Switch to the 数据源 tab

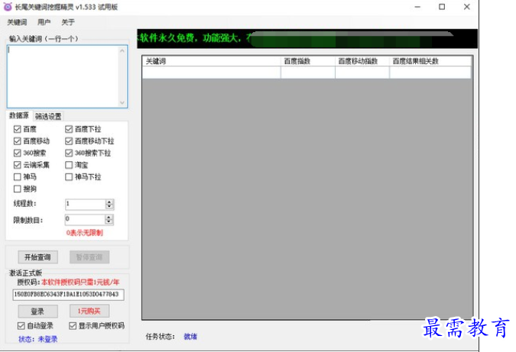click(19, 116)
